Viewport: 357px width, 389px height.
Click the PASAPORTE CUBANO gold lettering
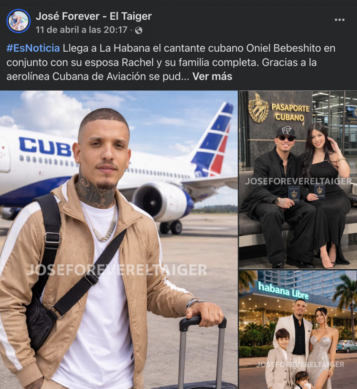coord(290,112)
